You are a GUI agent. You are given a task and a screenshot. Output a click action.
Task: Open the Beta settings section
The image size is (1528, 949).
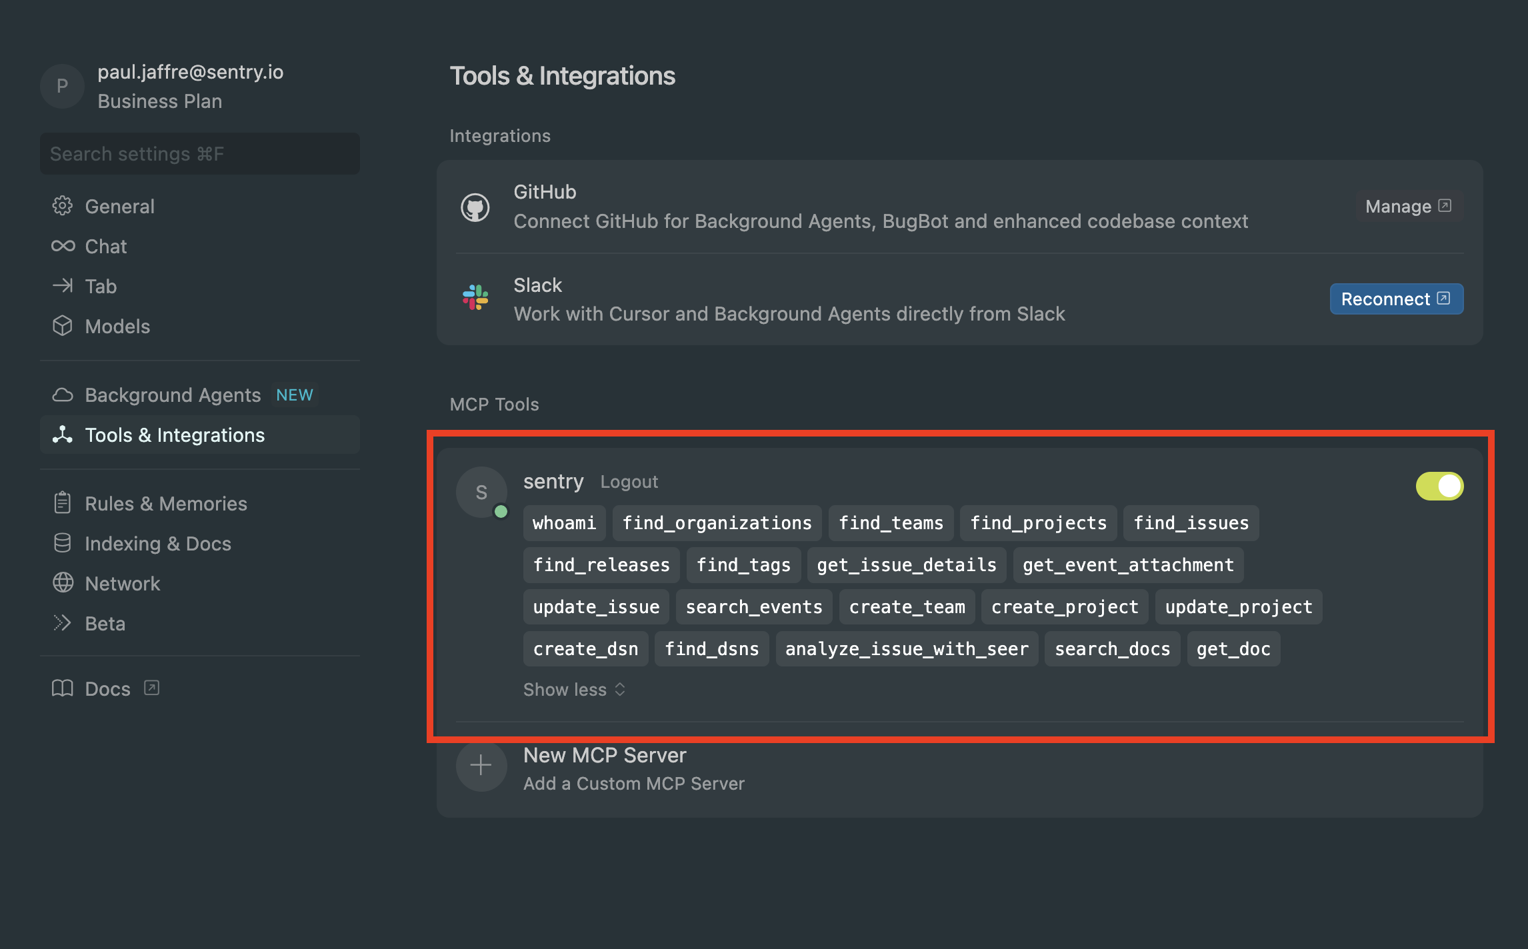tap(200, 623)
